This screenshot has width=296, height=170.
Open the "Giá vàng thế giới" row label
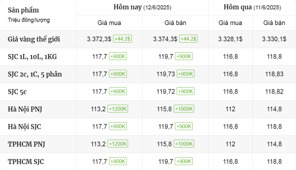tap(34, 39)
